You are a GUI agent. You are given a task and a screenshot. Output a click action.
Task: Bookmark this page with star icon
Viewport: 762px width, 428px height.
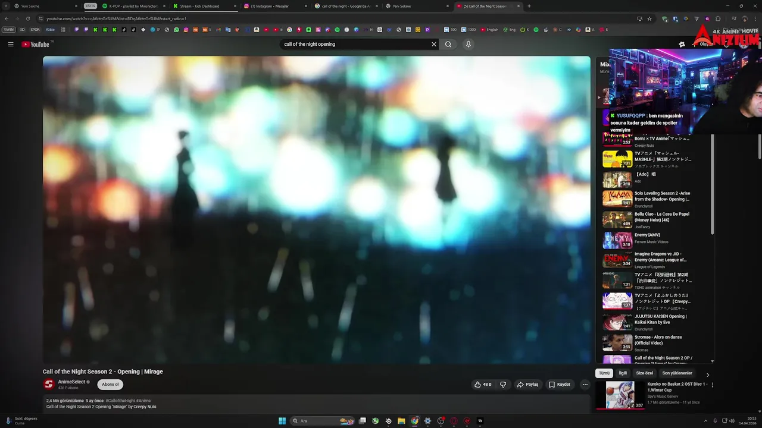point(649,18)
